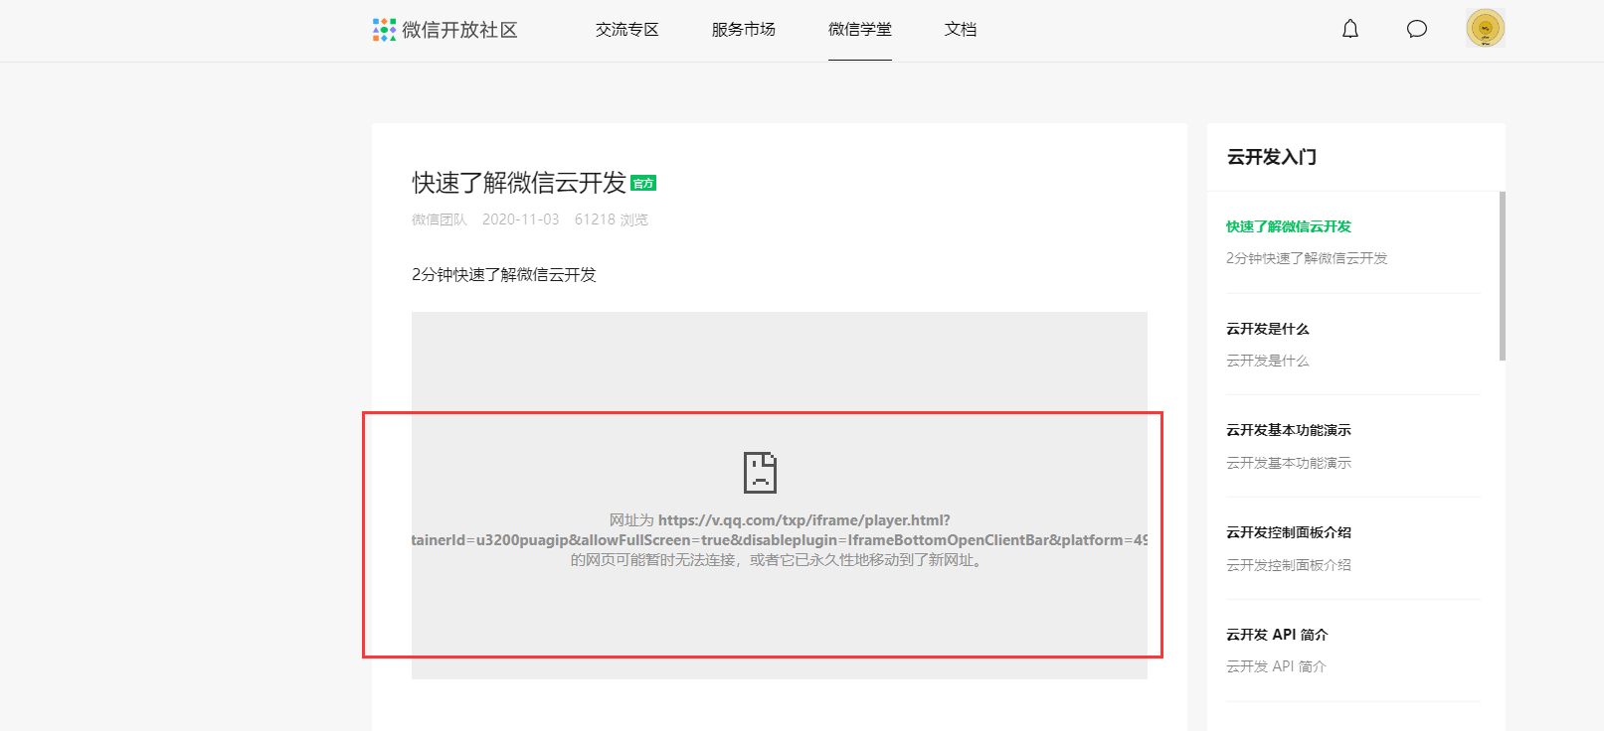Open the 交流专区 nav item
Viewport: 1604px width, 731px height.
tap(627, 30)
